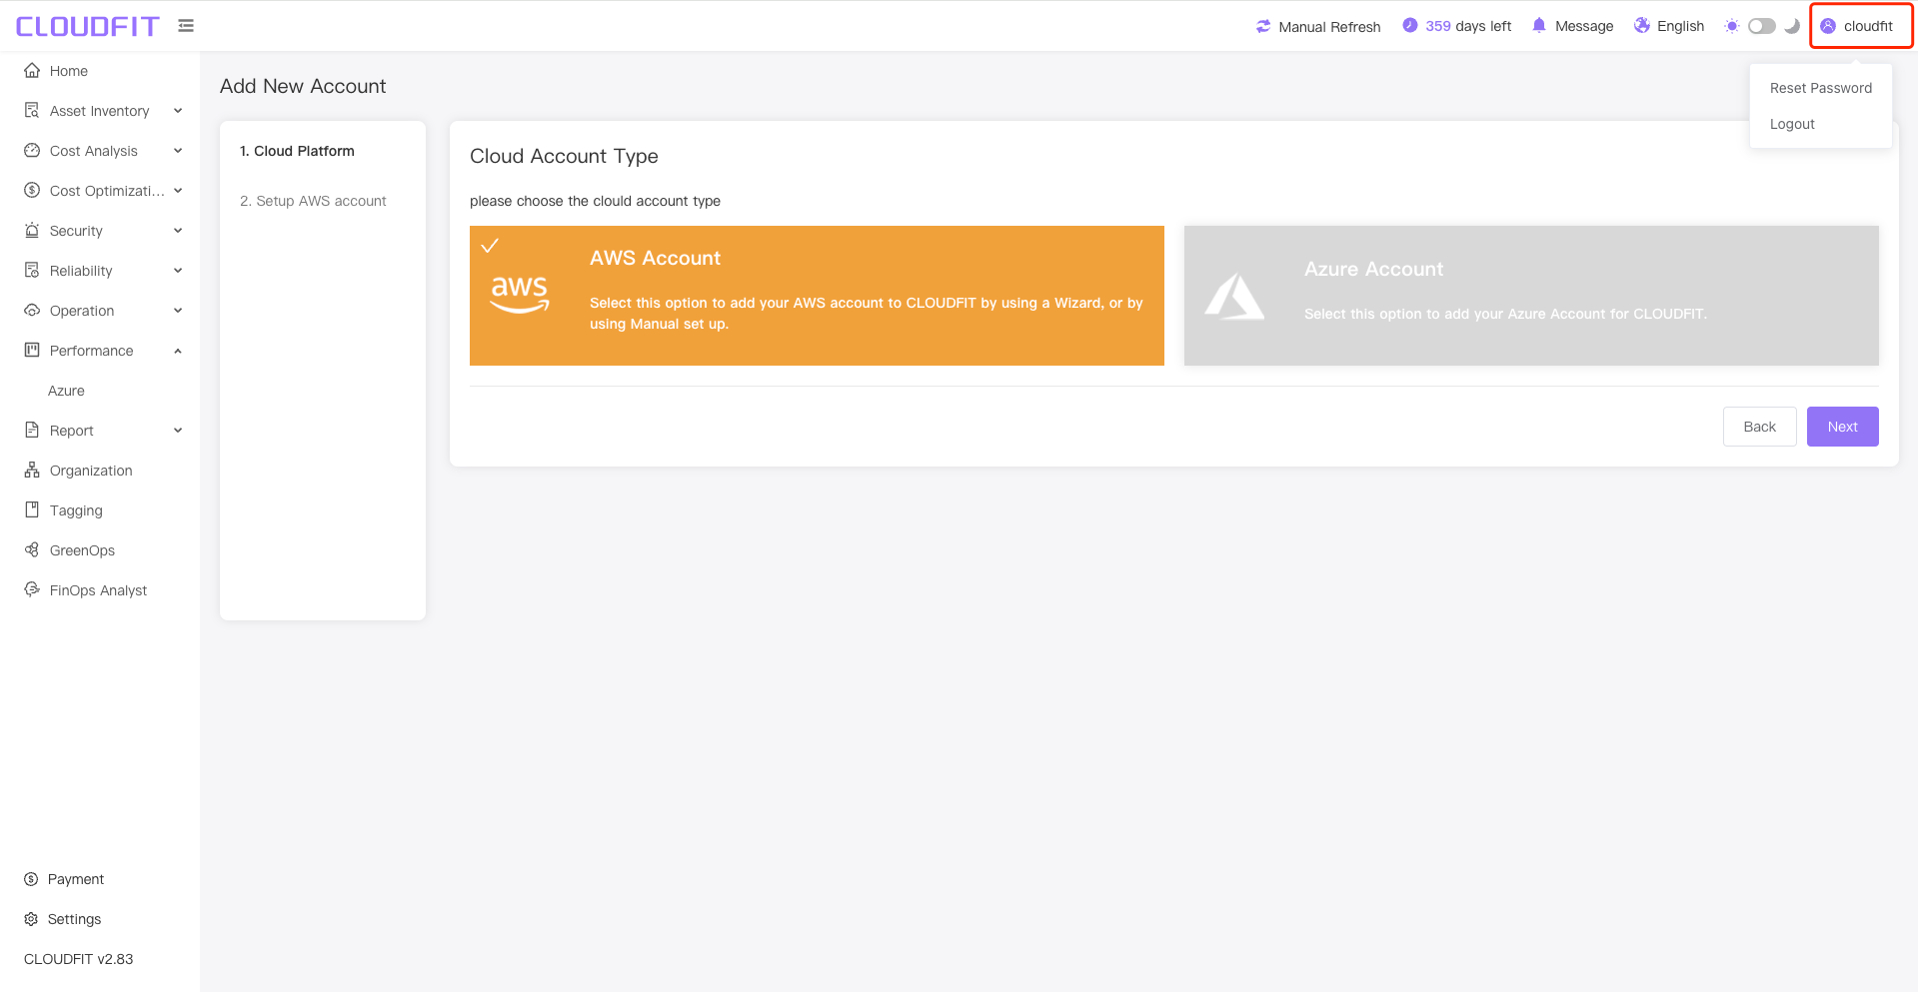
Task: Click the Add New Account heading
Action: click(x=303, y=86)
